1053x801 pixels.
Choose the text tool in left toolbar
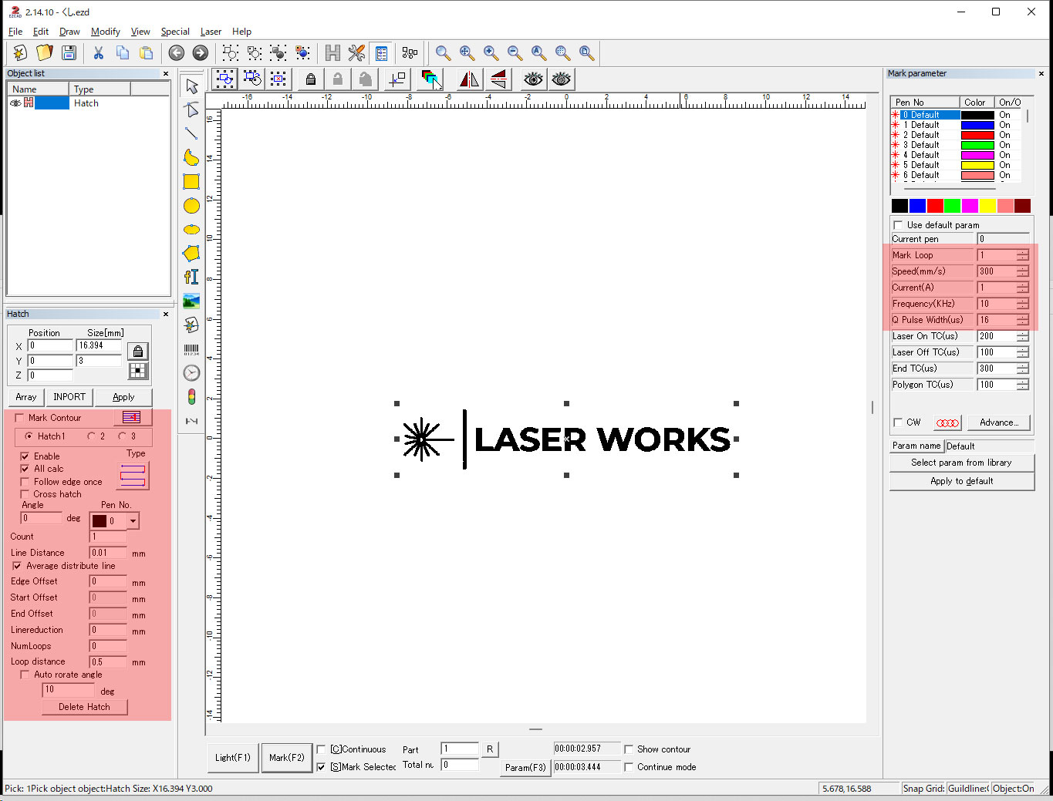191,277
